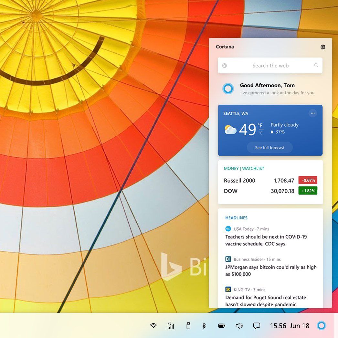Click the magnifier icon in search box
Screen dimensions: 338x338
pyautogui.click(x=316, y=66)
